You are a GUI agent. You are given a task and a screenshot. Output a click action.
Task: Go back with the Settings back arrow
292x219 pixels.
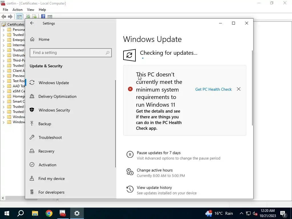point(32,23)
